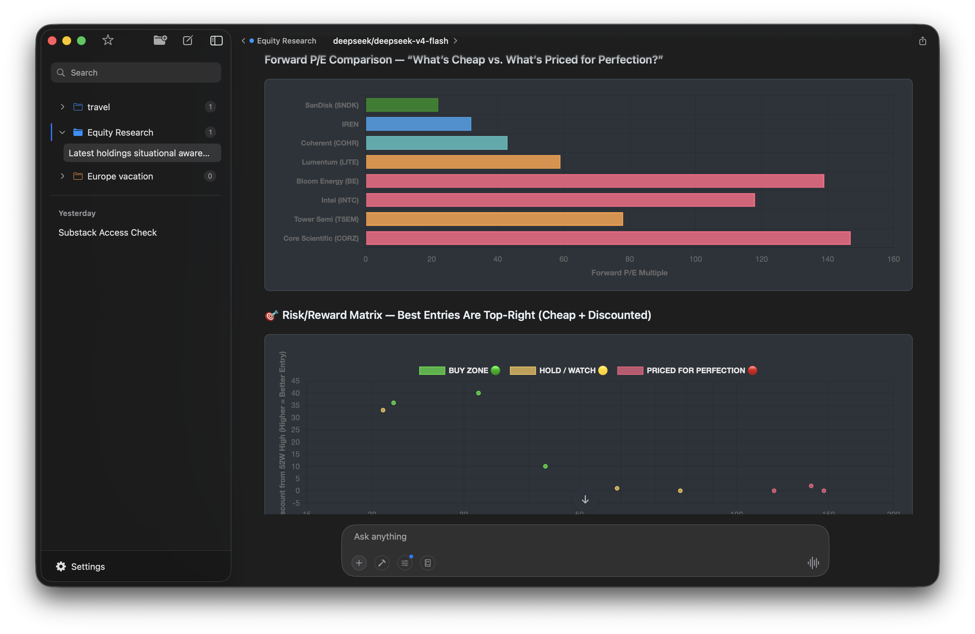Click the plus attach button in the composer
This screenshot has height=634, width=975.
[x=359, y=563]
